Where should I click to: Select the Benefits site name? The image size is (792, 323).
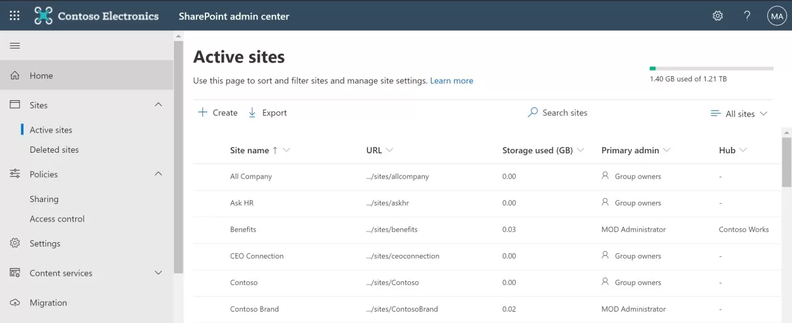(243, 230)
